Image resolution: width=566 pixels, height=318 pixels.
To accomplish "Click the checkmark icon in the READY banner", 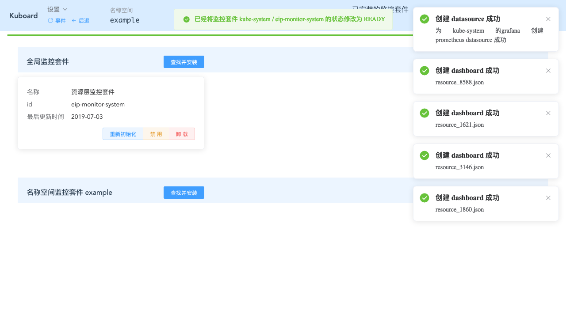I will (186, 19).
